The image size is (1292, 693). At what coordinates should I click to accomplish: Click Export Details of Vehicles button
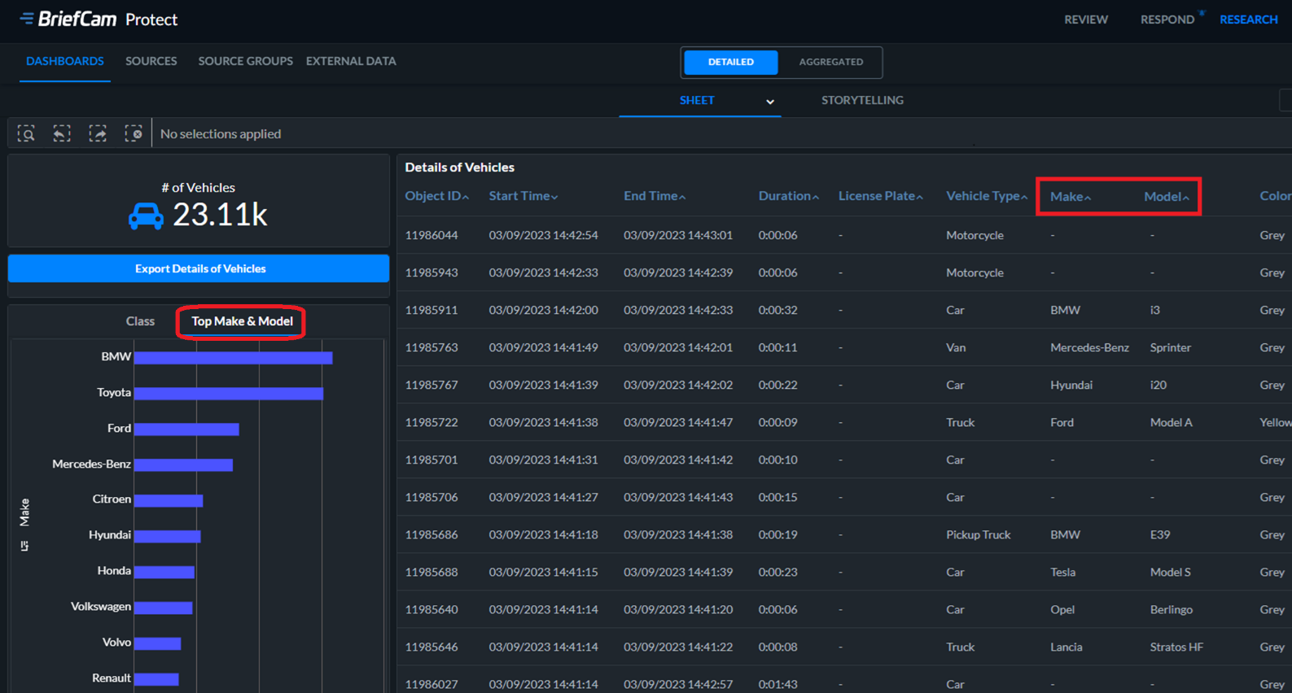[x=199, y=268]
